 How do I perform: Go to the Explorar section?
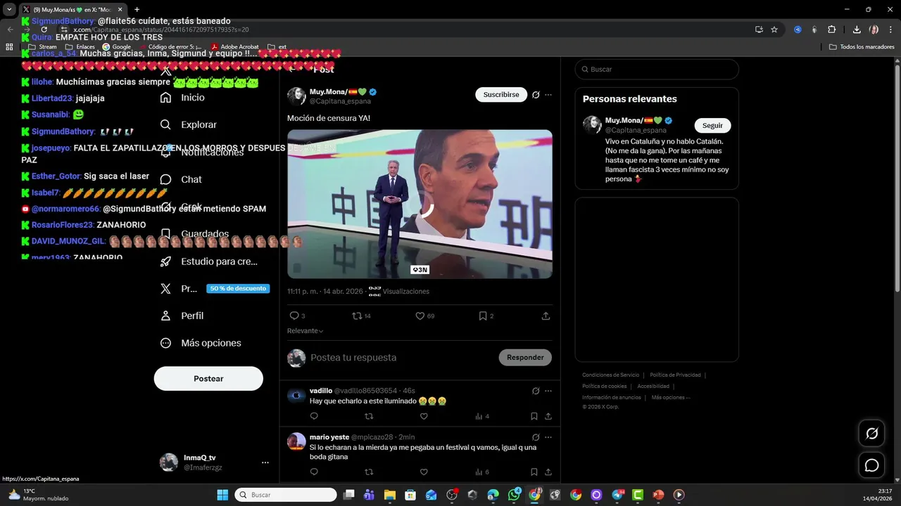(189, 124)
